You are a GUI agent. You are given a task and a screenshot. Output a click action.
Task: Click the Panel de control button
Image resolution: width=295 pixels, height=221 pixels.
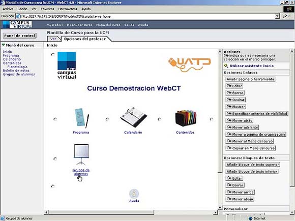coord(19,36)
